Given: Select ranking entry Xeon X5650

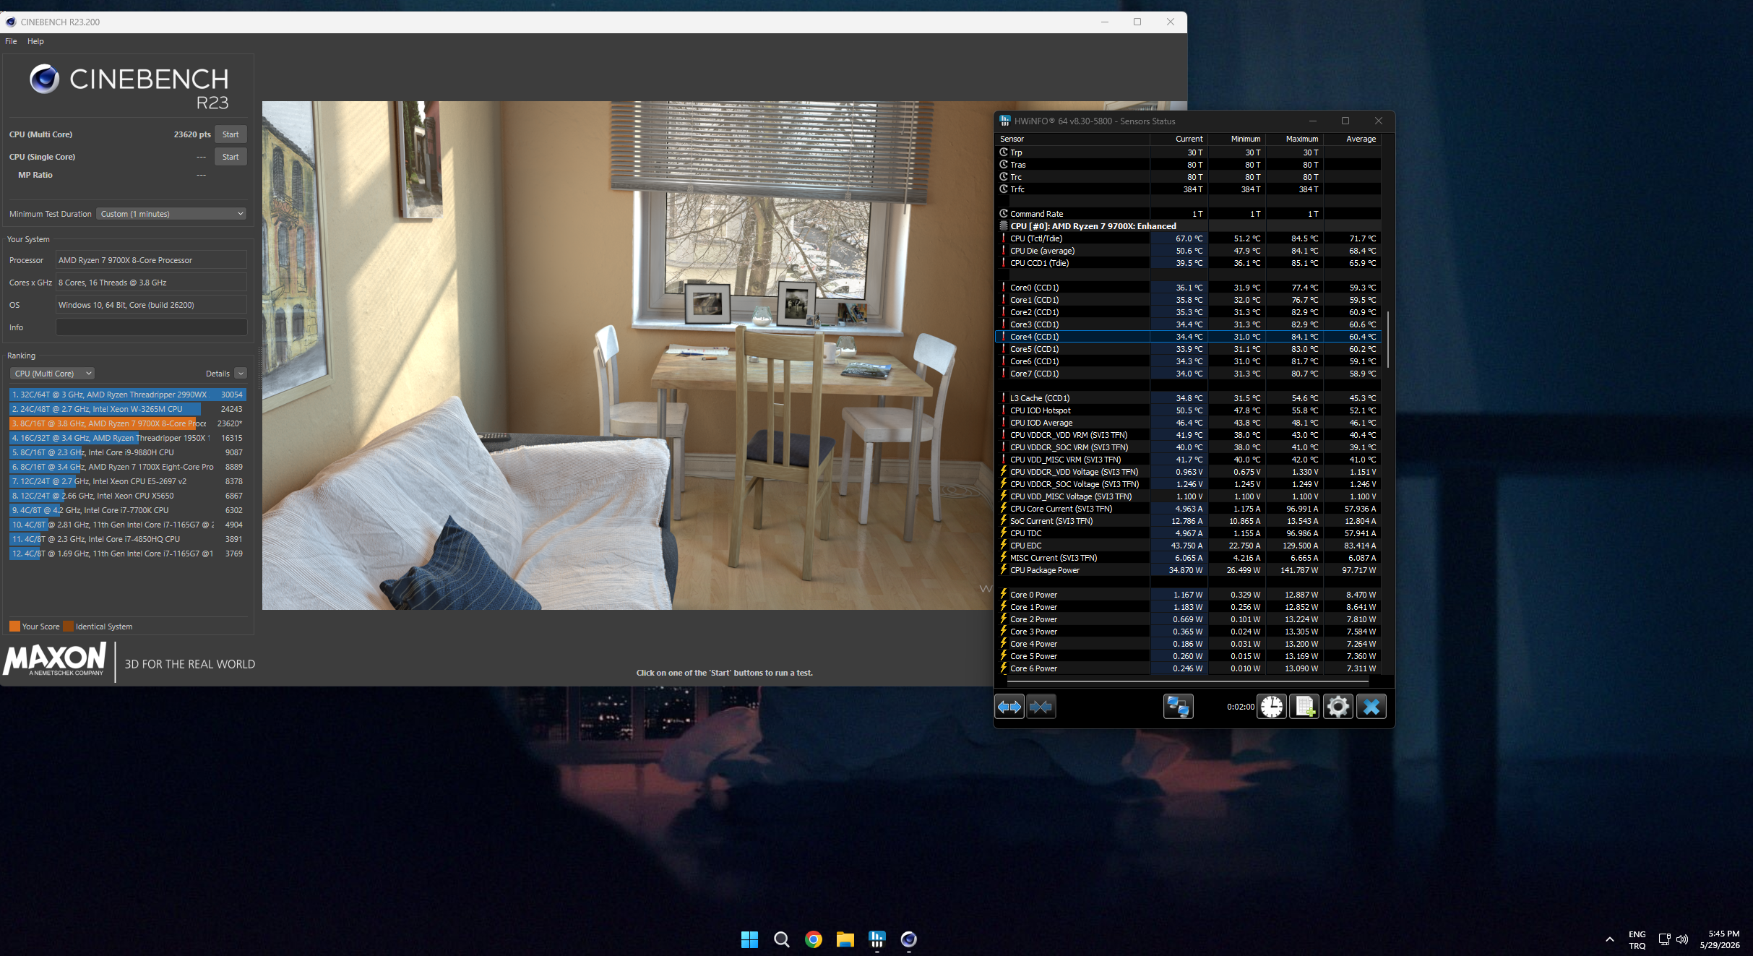Looking at the screenshot, I should pos(128,496).
